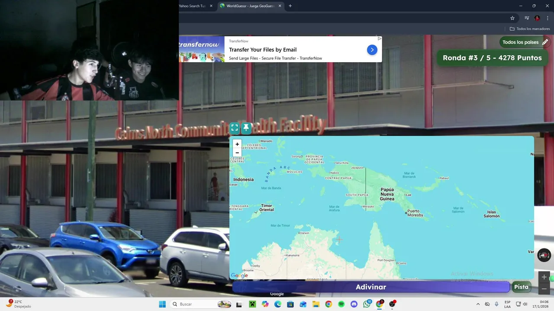Launch Copilot from the taskbar
554x311 pixels.
tap(265, 304)
